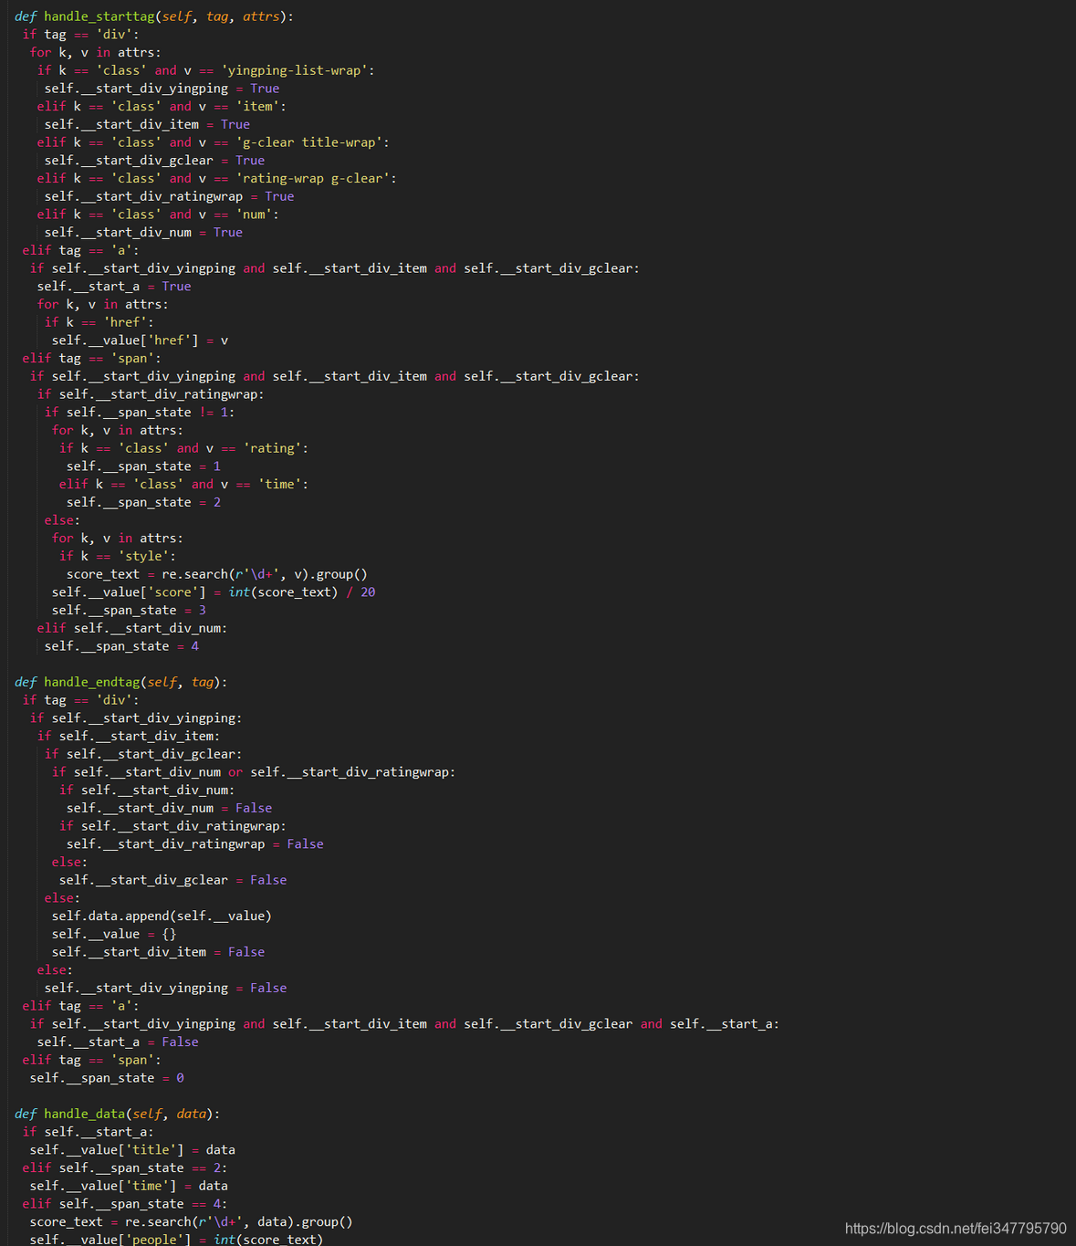The width and height of the screenshot is (1076, 1246).
Task: Click 'self.__start_div_ratingwrap = False' assignment
Action: coord(194,844)
